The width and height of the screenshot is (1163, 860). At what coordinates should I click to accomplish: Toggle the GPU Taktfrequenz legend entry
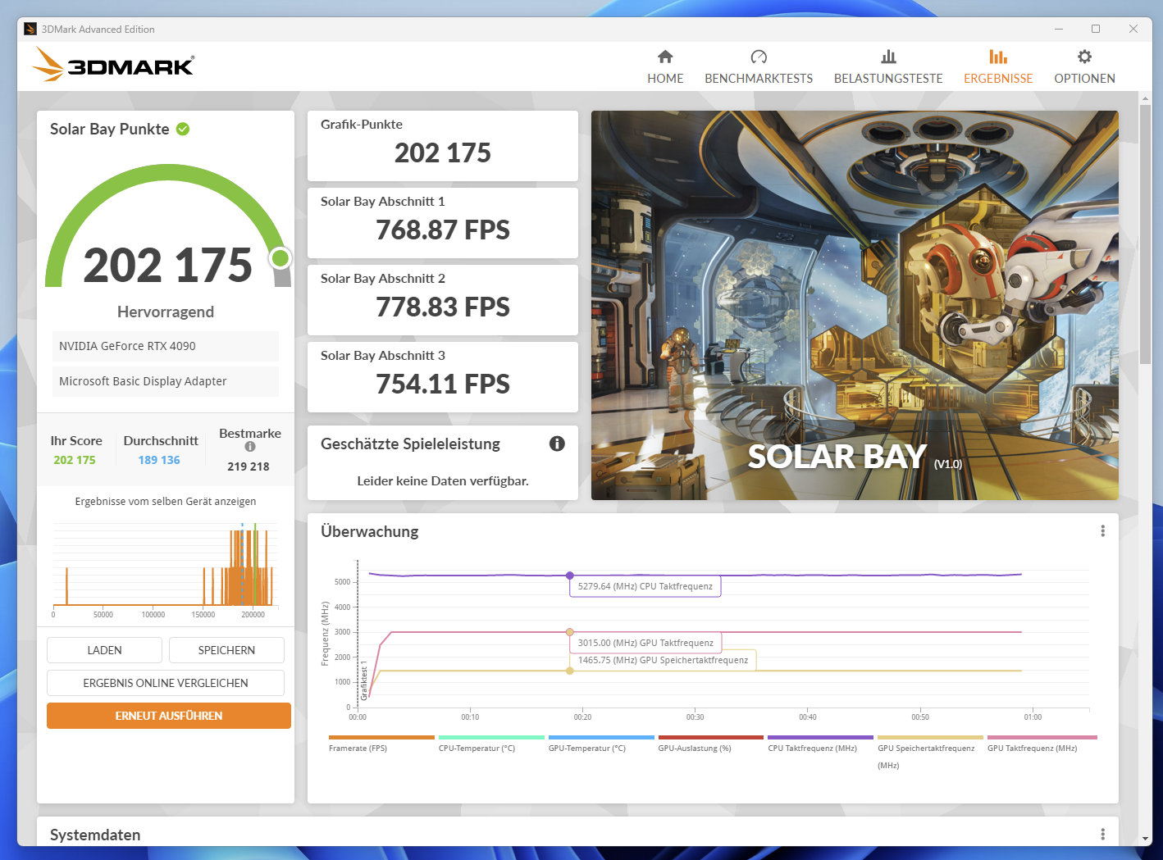pyautogui.click(x=1042, y=744)
